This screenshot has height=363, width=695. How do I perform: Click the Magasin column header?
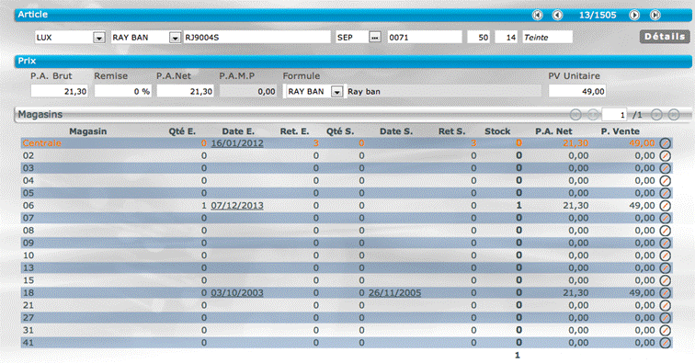click(87, 131)
